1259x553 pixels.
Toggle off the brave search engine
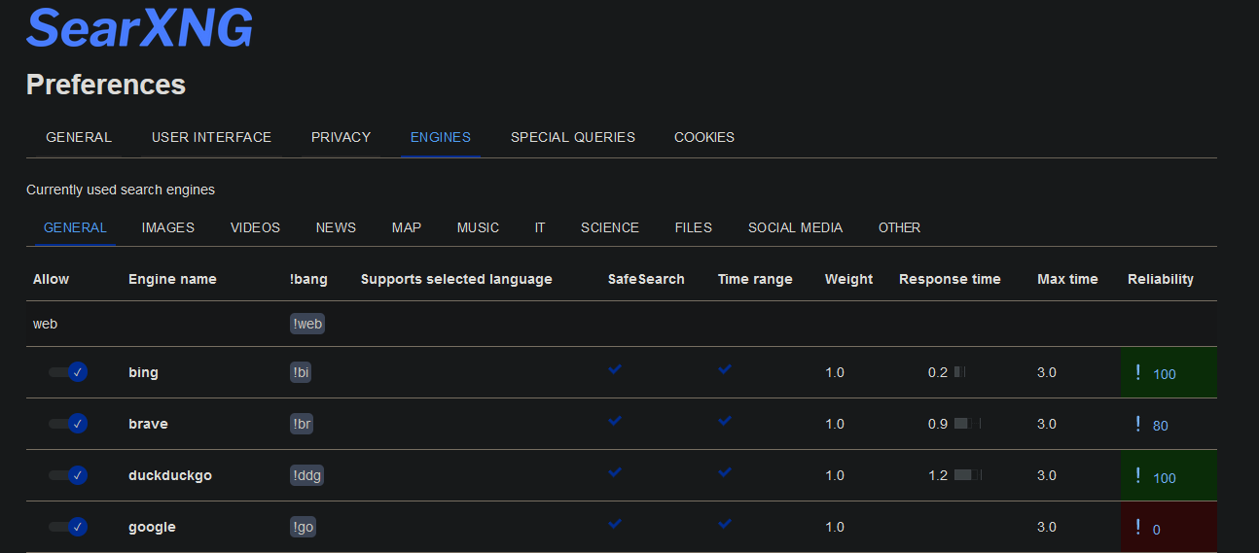coord(68,424)
